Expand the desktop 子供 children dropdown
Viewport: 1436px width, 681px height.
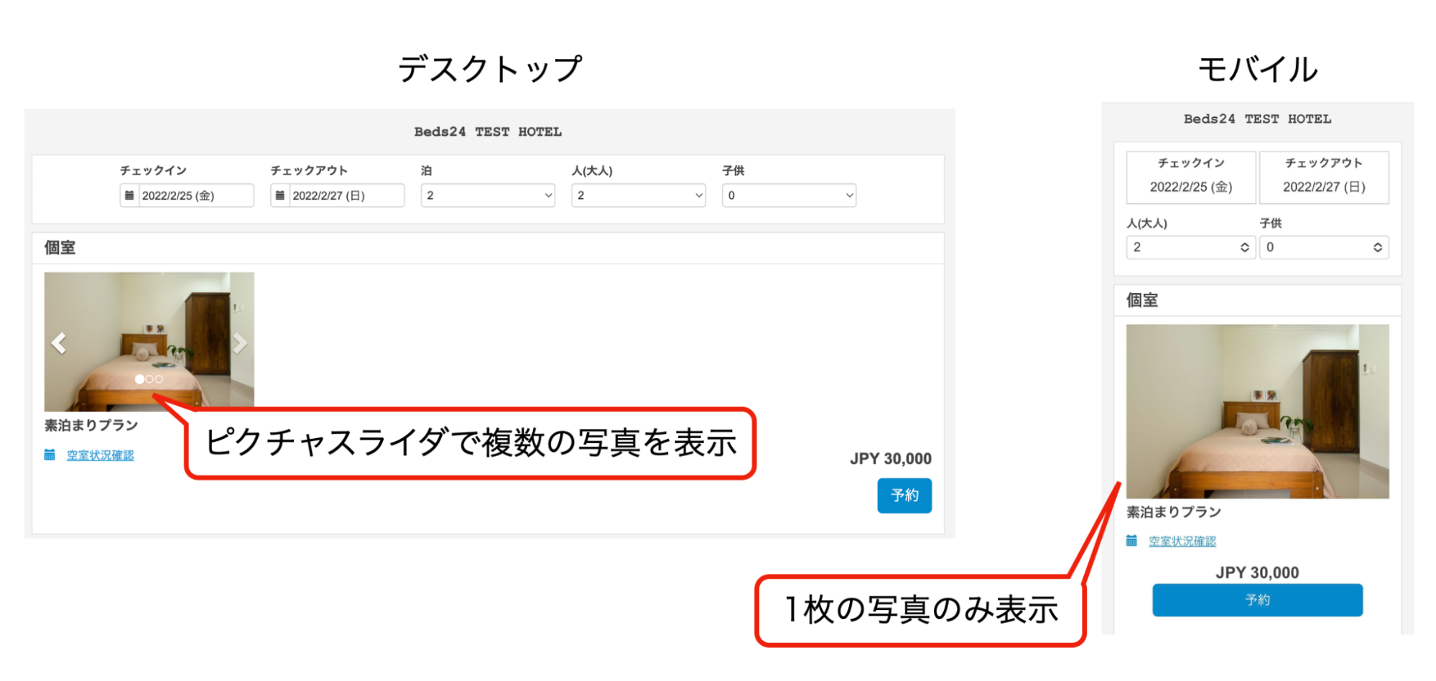(789, 195)
